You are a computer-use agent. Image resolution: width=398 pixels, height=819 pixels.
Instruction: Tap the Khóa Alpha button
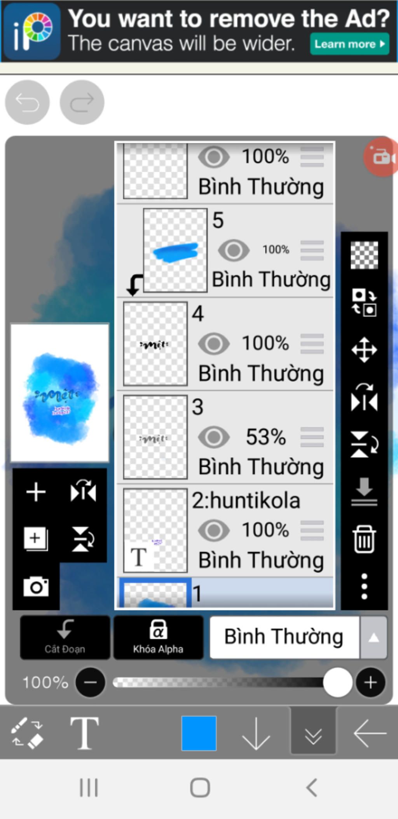[158, 637]
